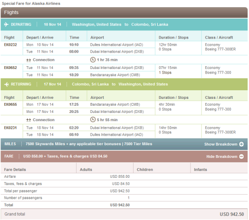Image resolution: width=249 pixels, height=220 pixels.
Task: Select the RETURNING 17 Nov 14 bar
Action: coord(124,84)
